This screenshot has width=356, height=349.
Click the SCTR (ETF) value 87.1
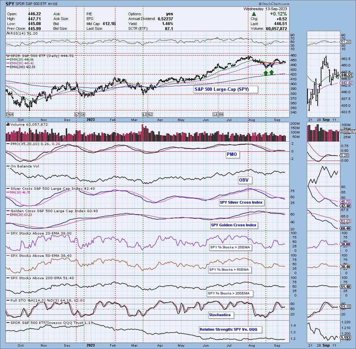click(x=169, y=29)
